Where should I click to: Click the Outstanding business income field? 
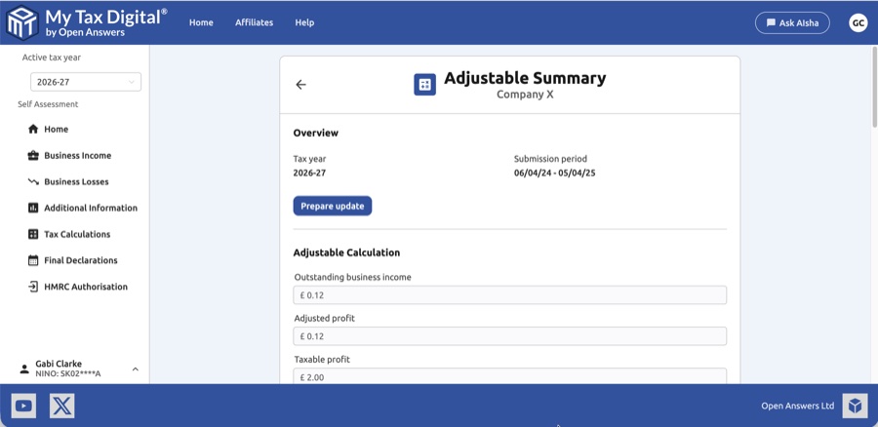click(510, 295)
